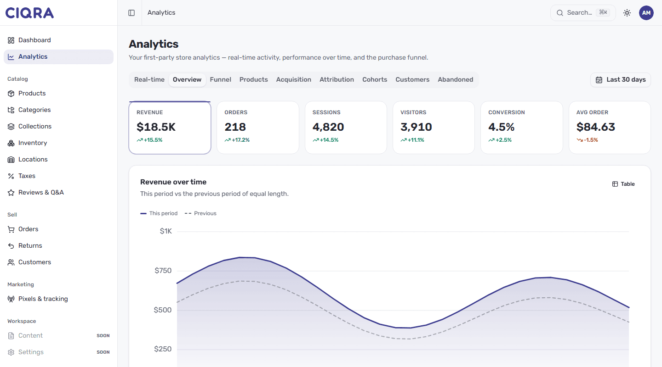Viewport: 662px width, 367px height.
Task: Select the Sessions metric card
Action: [346, 128]
